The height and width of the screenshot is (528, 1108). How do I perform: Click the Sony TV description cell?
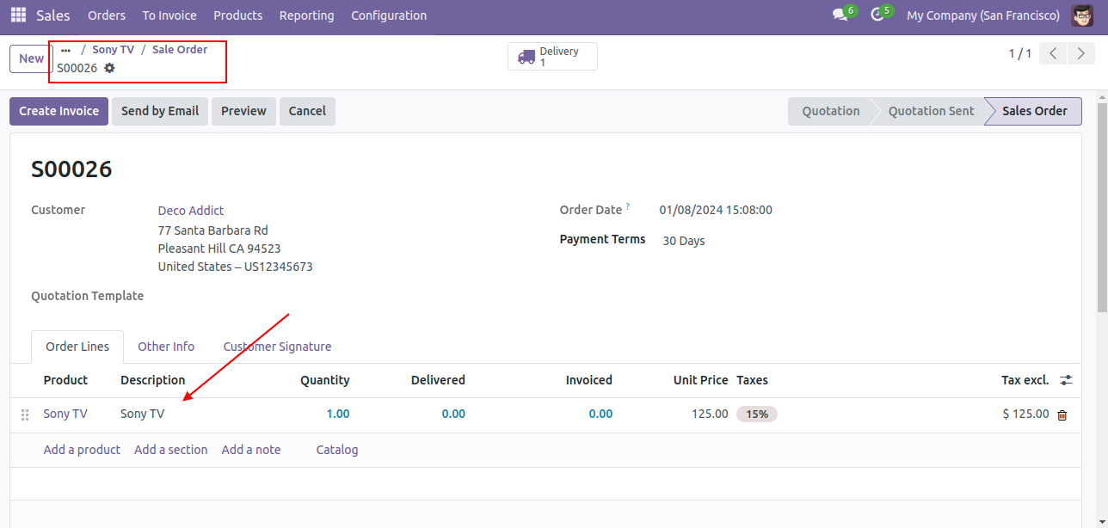point(143,414)
